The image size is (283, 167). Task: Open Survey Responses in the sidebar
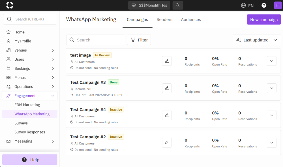(30, 132)
